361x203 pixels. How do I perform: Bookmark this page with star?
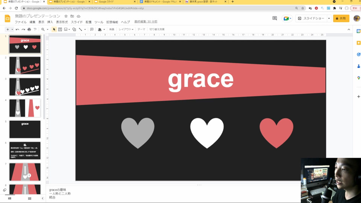(x=303, y=8)
